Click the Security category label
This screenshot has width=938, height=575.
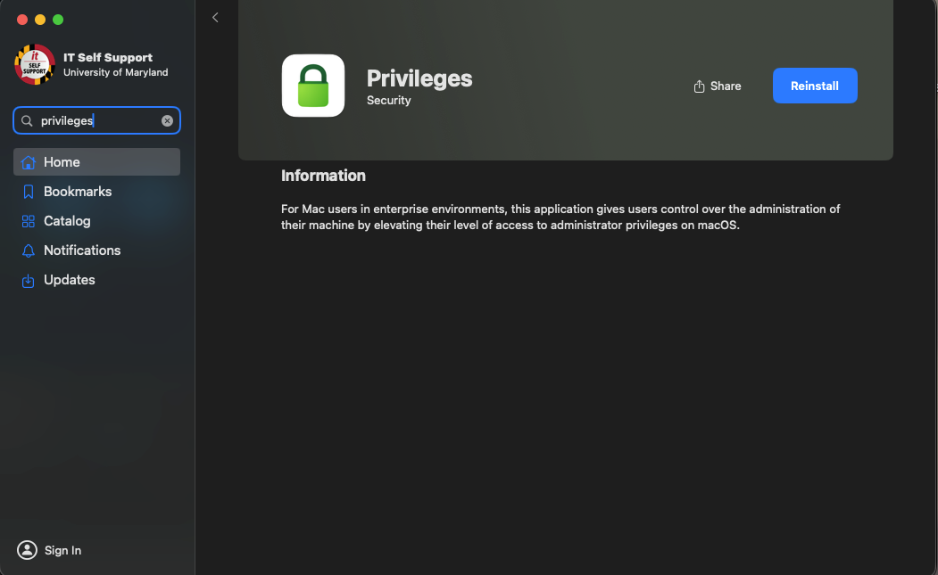[389, 101]
